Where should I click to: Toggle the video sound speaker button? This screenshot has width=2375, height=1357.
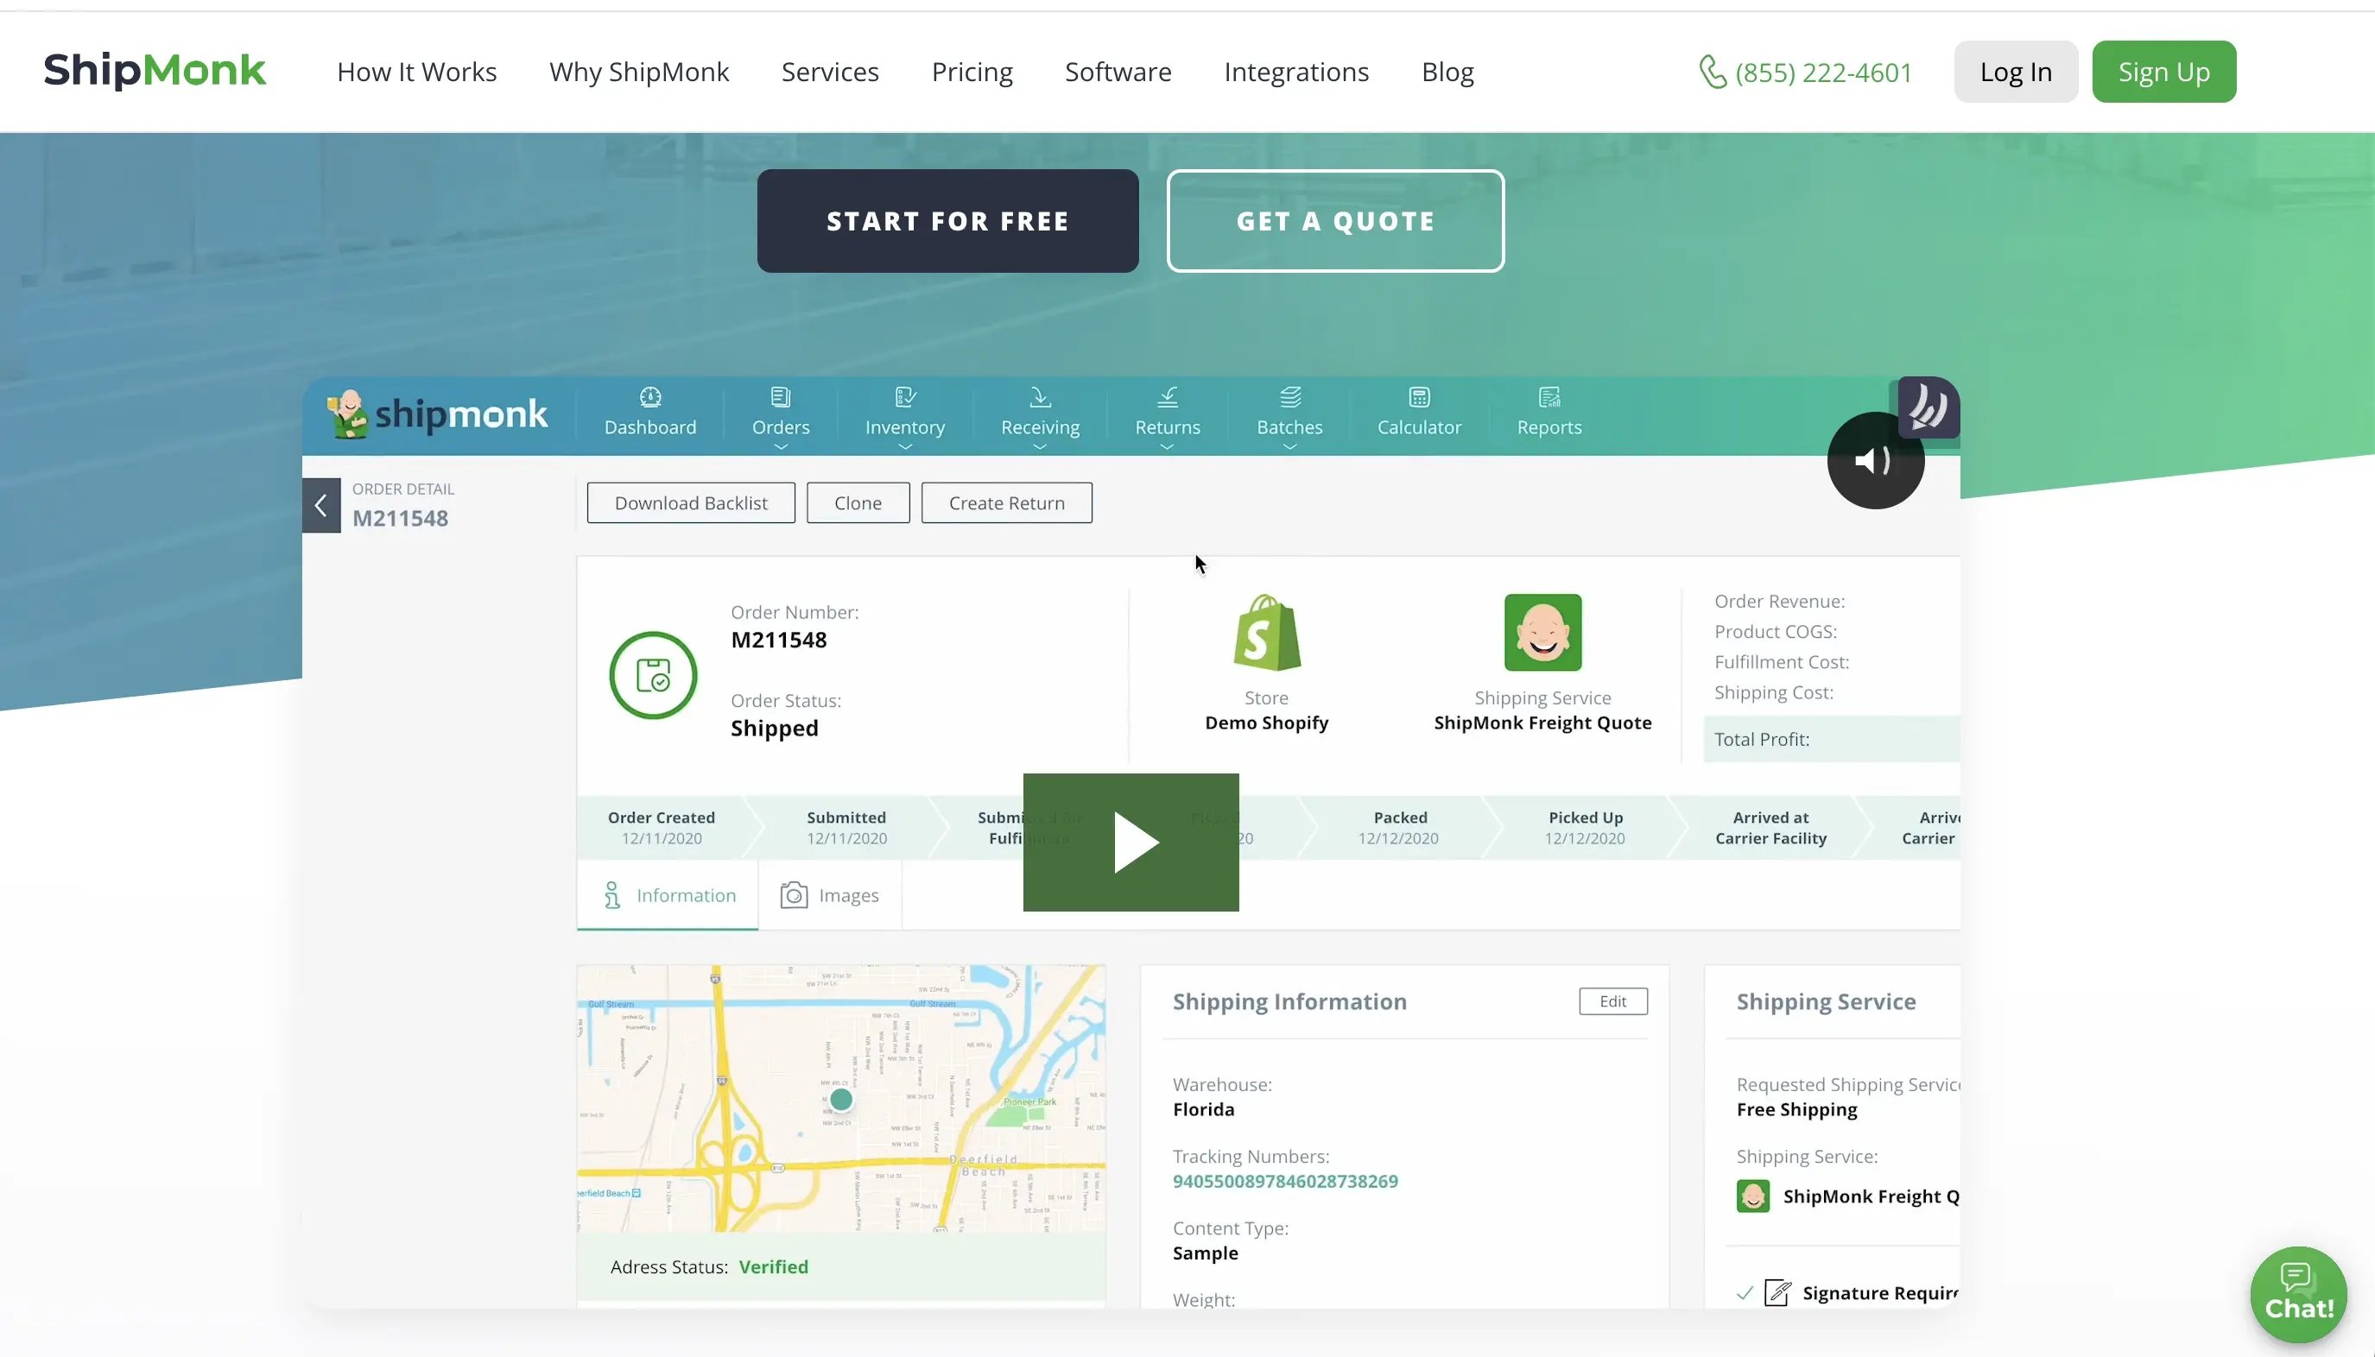pyautogui.click(x=1874, y=460)
